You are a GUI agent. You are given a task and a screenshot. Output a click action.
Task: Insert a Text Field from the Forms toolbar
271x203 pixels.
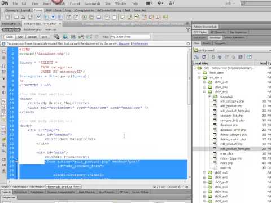click(16, 17)
